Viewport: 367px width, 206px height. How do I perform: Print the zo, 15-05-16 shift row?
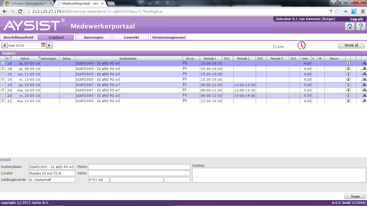364,85
